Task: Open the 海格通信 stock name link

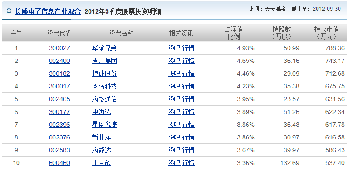Action: point(105,99)
